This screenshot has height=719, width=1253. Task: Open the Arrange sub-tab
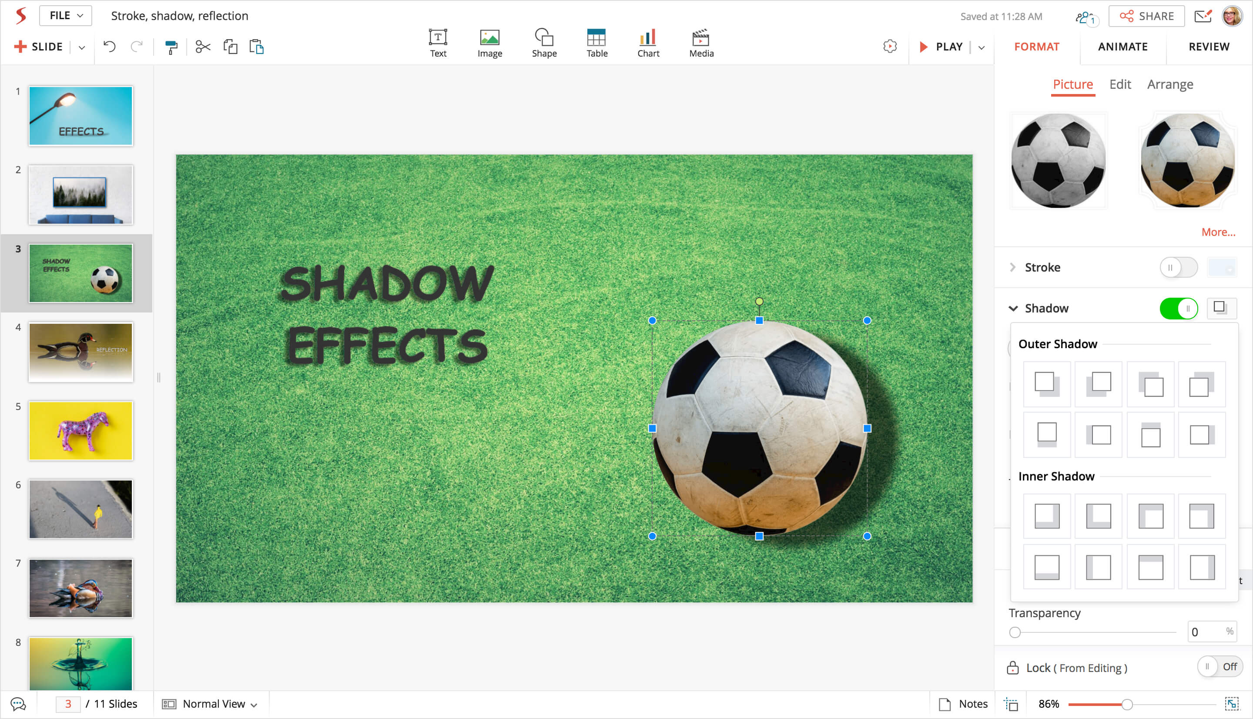click(1169, 84)
